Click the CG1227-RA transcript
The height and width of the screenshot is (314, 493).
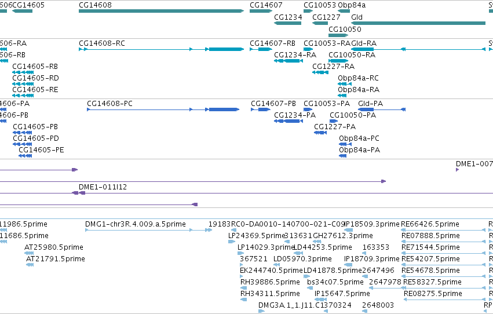[x=320, y=72]
